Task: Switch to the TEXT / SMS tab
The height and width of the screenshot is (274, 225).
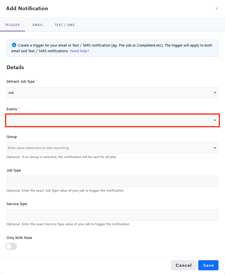Action: click(x=65, y=25)
